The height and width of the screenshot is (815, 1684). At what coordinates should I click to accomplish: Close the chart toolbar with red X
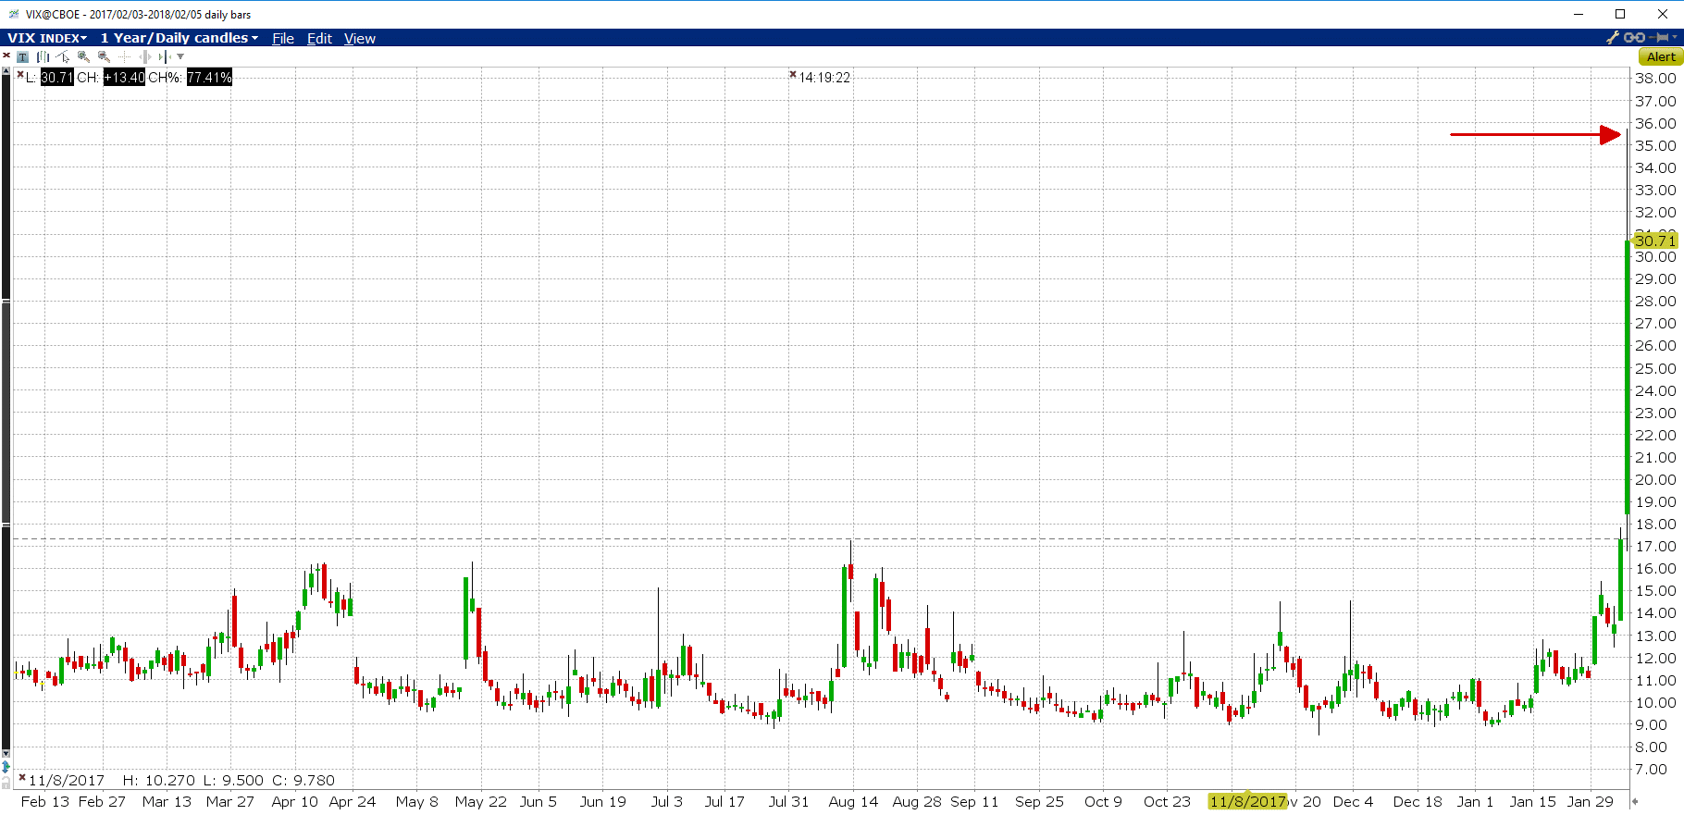(x=6, y=56)
